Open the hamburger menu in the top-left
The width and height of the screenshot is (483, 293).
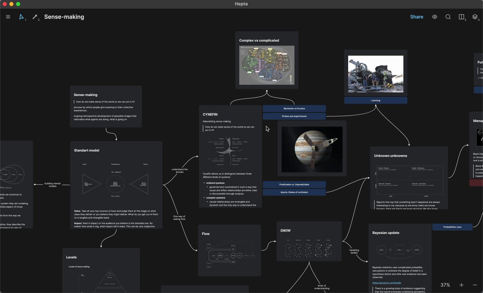8,17
